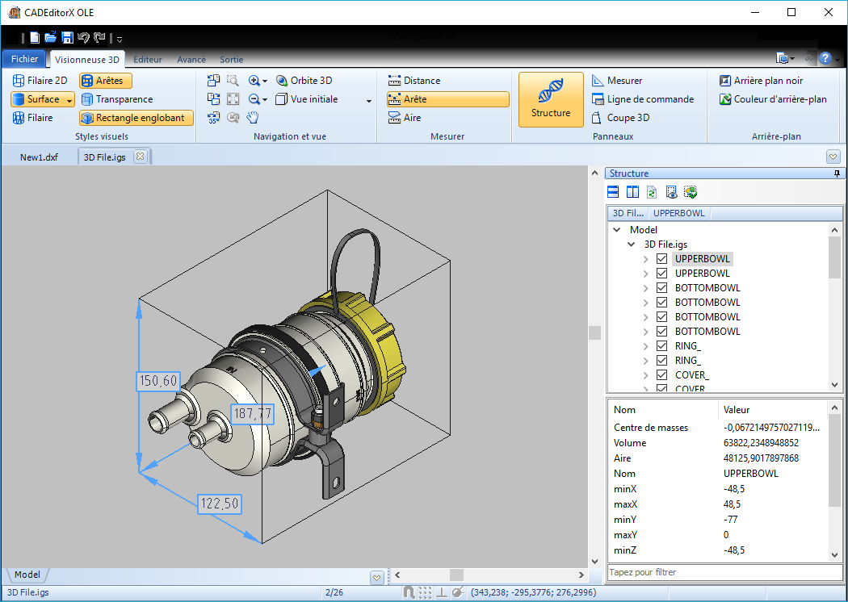The height and width of the screenshot is (602, 848).
Task: Pin the Structure panel
Action: (x=837, y=173)
